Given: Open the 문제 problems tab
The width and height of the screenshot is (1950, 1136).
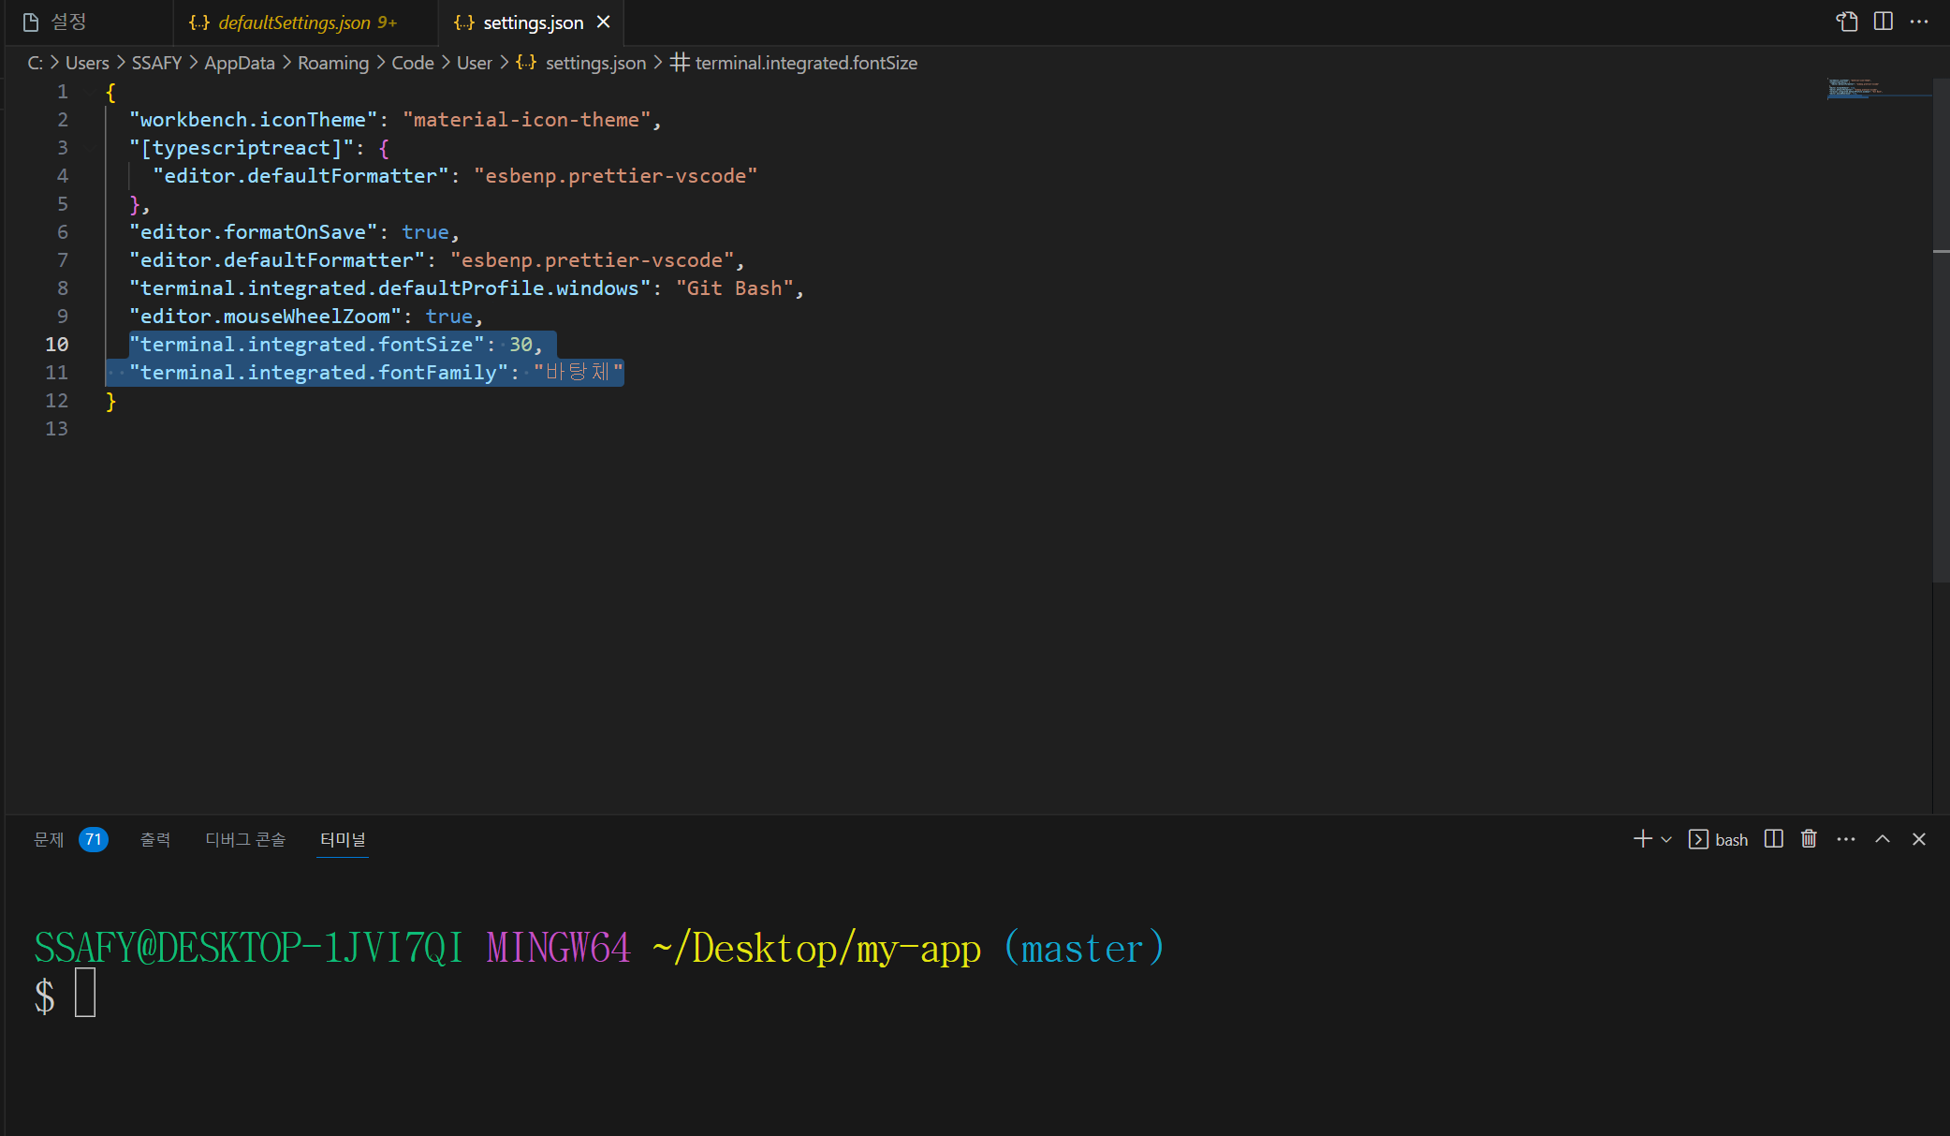Looking at the screenshot, I should (x=49, y=839).
